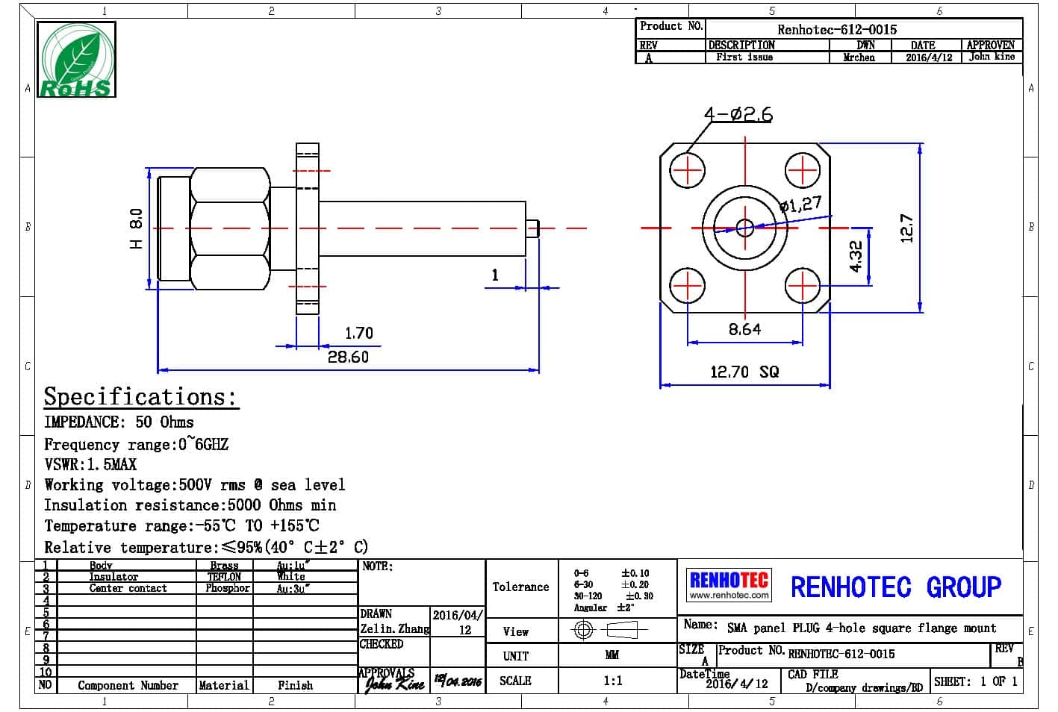Click the H 8.0 hex height dimension
Screen dimensions: 1058x712
136,228
